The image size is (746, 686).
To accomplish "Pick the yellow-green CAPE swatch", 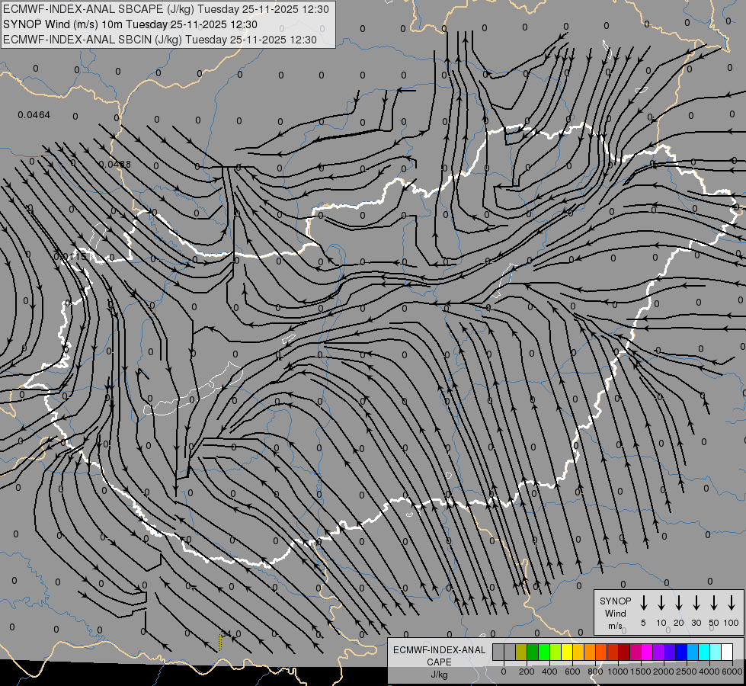I will 555,652.
